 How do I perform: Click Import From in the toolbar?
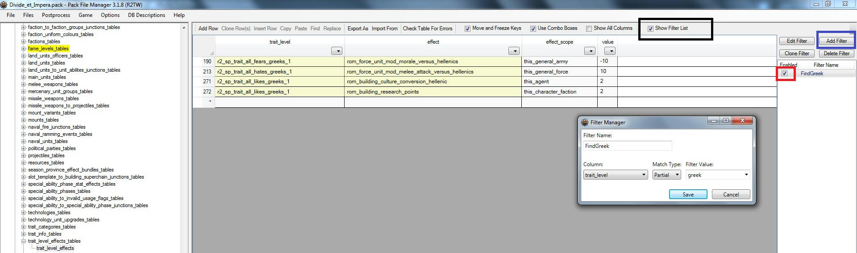(x=384, y=29)
